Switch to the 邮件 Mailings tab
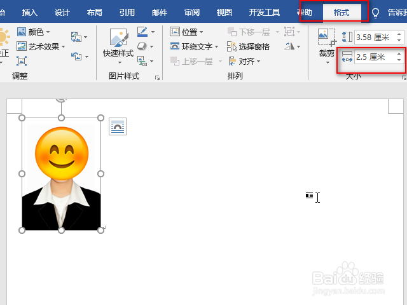407x305 pixels. (x=160, y=12)
